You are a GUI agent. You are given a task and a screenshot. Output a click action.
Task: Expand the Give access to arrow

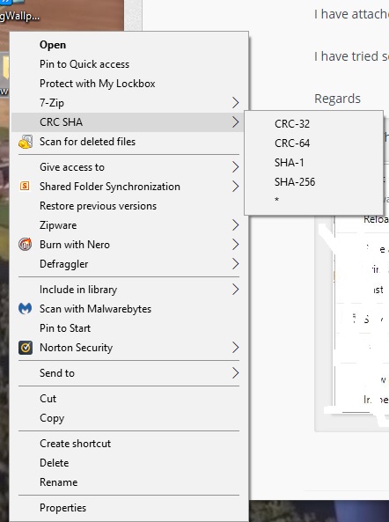tap(235, 167)
